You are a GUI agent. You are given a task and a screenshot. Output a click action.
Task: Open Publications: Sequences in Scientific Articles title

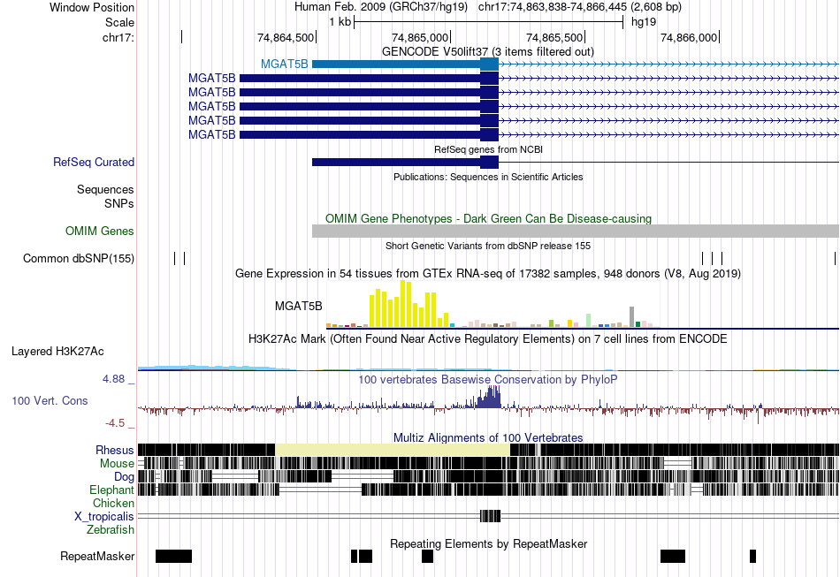pos(488,178)
